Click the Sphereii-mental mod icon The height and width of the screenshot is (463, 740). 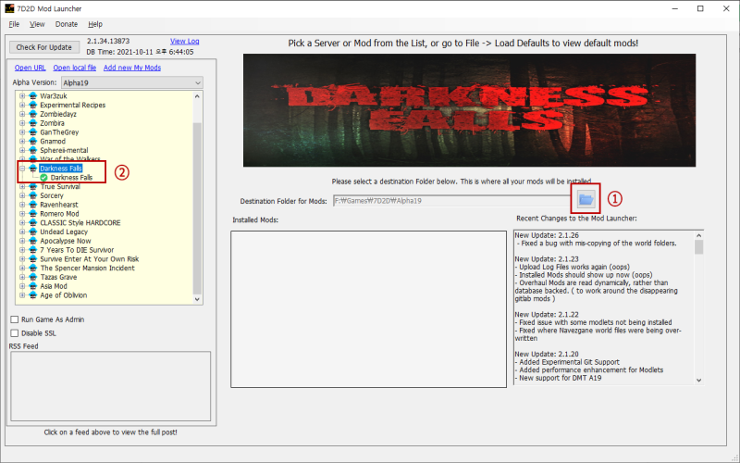point(33,150)
